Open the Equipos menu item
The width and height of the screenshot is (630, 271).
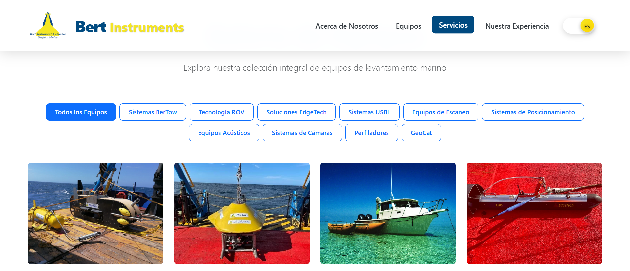[x=409, y=26]
